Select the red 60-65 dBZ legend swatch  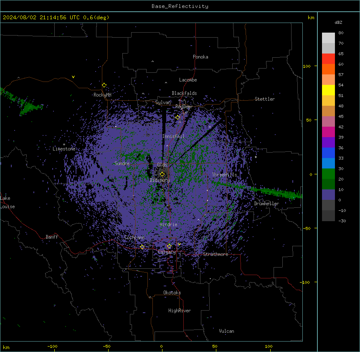coord(328,59)
